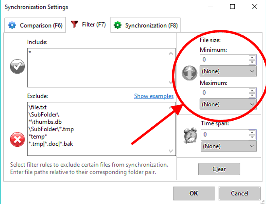The height and width of the screenshot is (204, 266).
Task: Click the red X Exclude icon
Action: (17, 139)
